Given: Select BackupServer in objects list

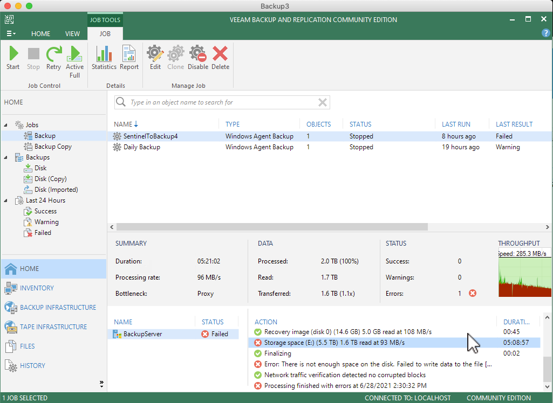Looking at the screenshot, I should pyautogui.click(x=173, y=334).
